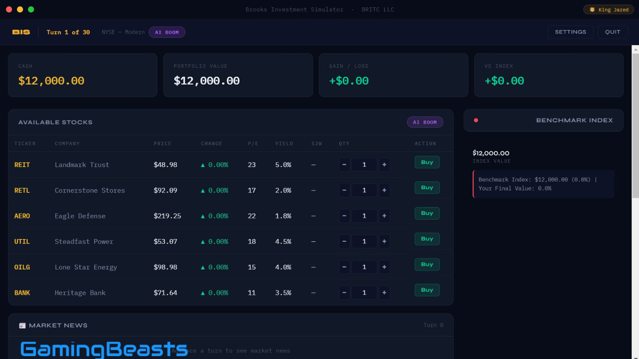The height and width of the screenshot is (359, 639).
Task: Increase UTIL quantity with plus
Action: 384,241
